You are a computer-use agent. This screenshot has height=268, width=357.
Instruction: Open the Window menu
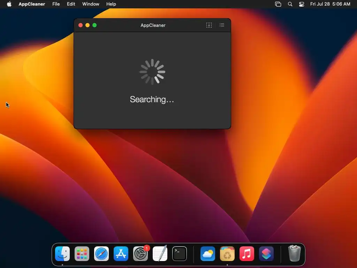[x=91, y=4]
